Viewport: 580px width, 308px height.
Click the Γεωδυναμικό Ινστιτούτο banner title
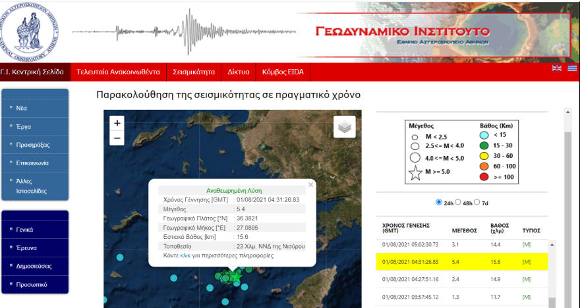[403, 31]
